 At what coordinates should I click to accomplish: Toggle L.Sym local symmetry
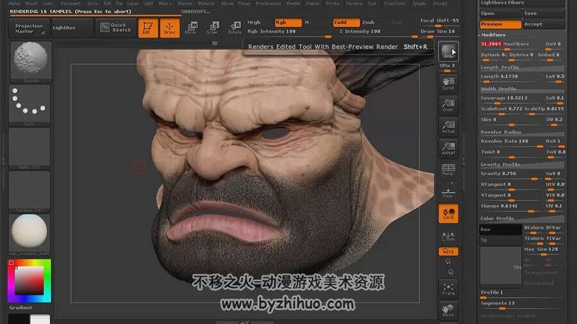tap(448, 236)
